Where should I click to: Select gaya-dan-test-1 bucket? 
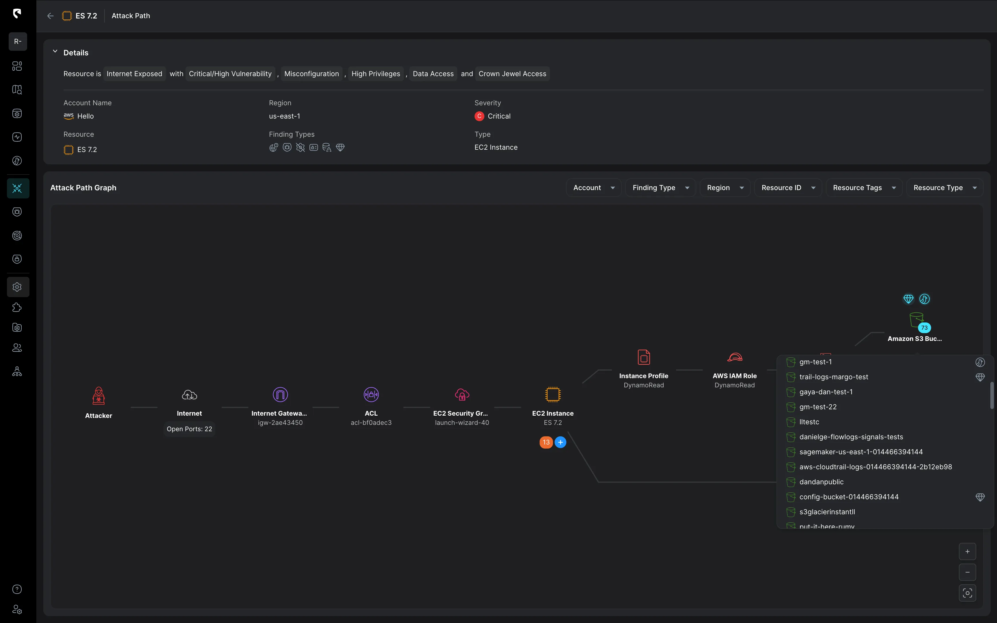click(885, 392)
